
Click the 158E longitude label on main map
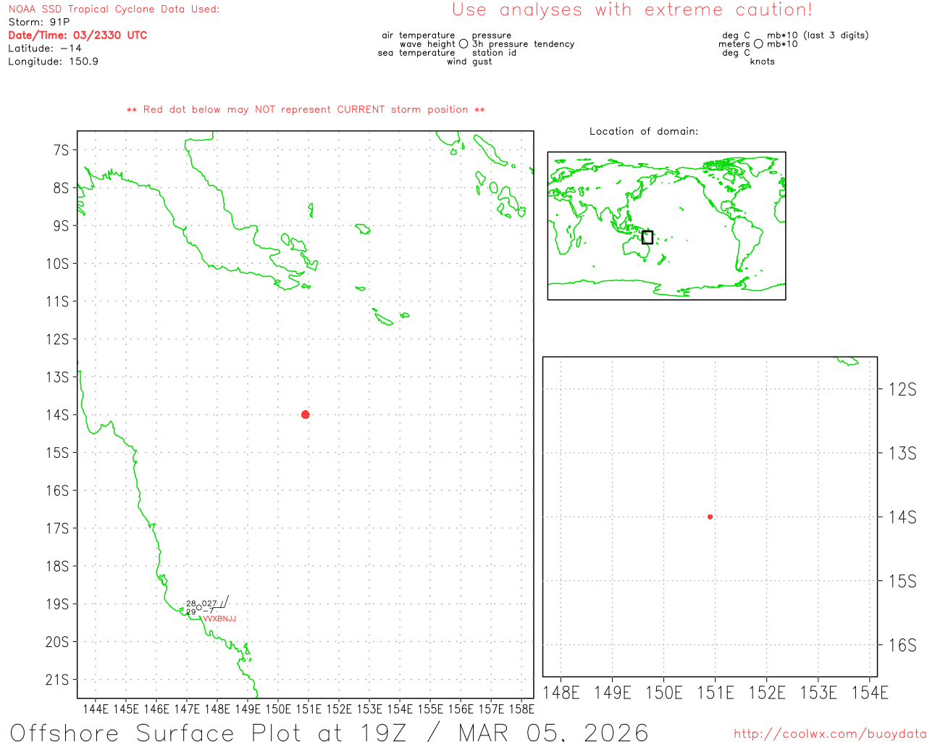521,709
